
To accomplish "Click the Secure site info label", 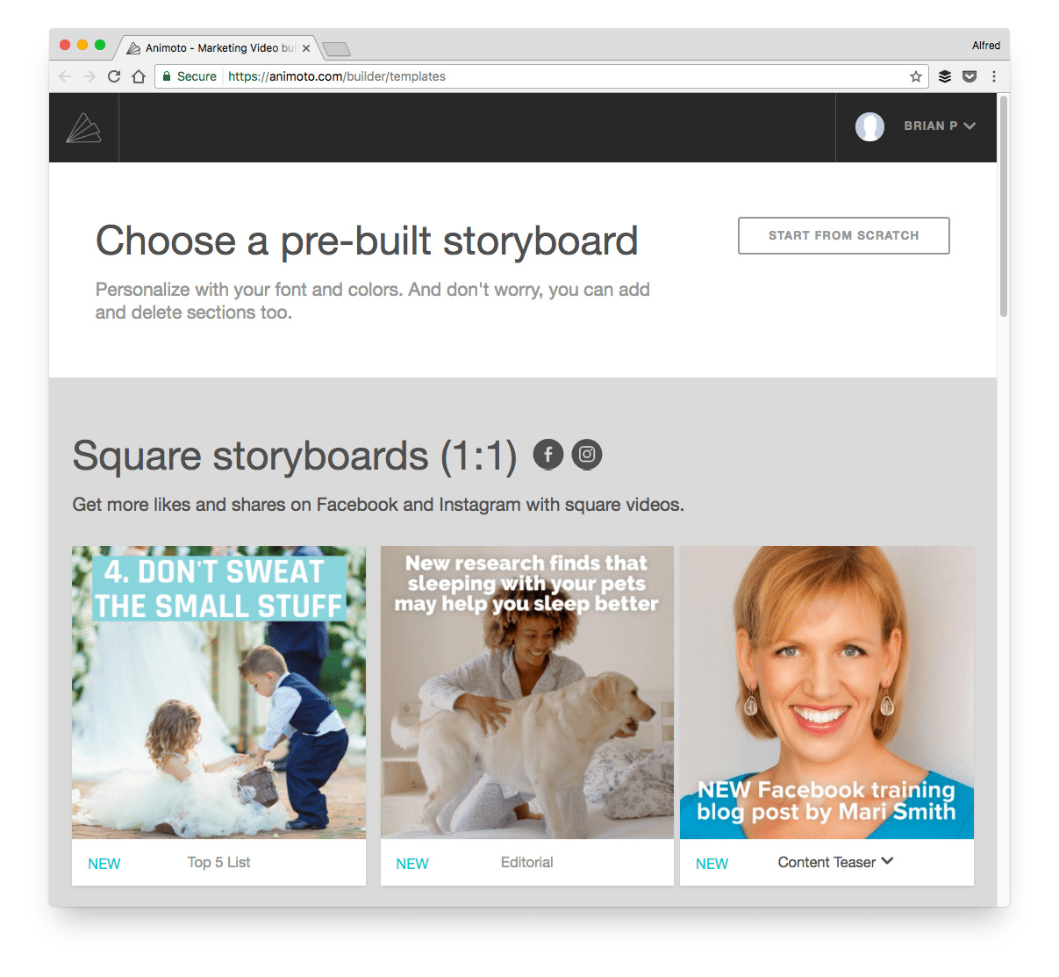I will coord(190,76).
